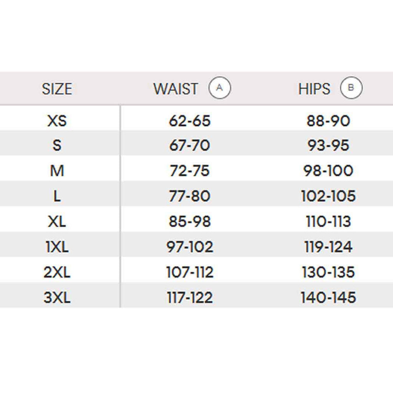This screenshot has height=393, width=393.
Task: Select the 102-105 hips value
Action: (x=328, y=196)
